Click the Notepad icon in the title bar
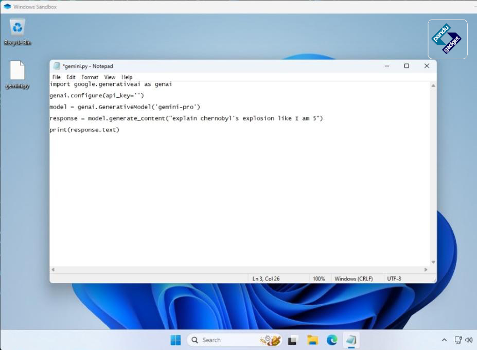 coord(57,66)
